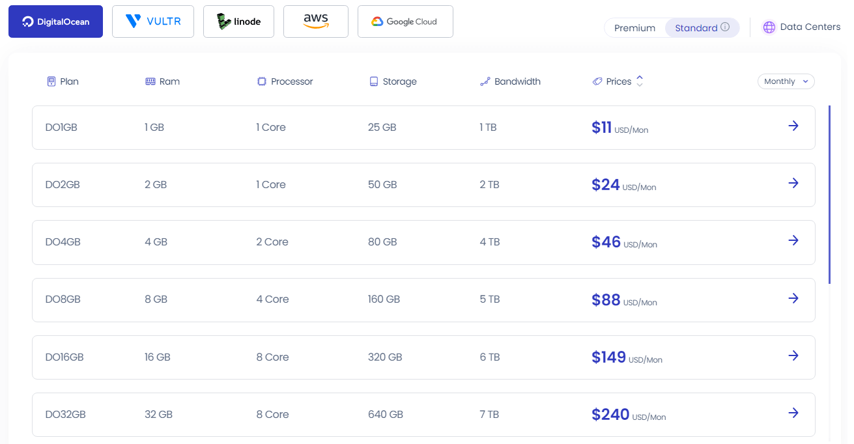Click the Bandwidth wrench icon
The height and width of the screenshot is (444, 854).
click(485, 81)
